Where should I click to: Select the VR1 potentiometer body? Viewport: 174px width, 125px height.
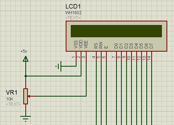click(x=26, y=96)
